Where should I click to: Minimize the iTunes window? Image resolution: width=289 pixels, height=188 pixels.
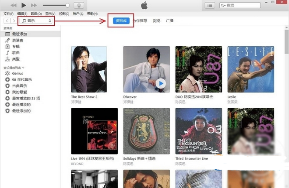point(266,2)
